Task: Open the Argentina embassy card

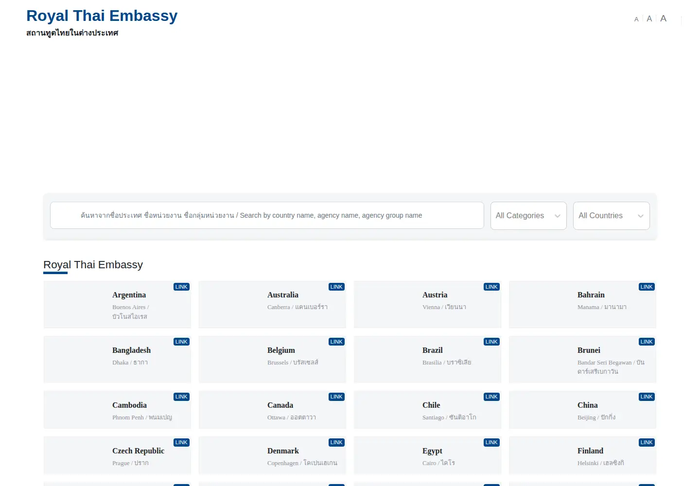Action: click(x=117, y=305)
